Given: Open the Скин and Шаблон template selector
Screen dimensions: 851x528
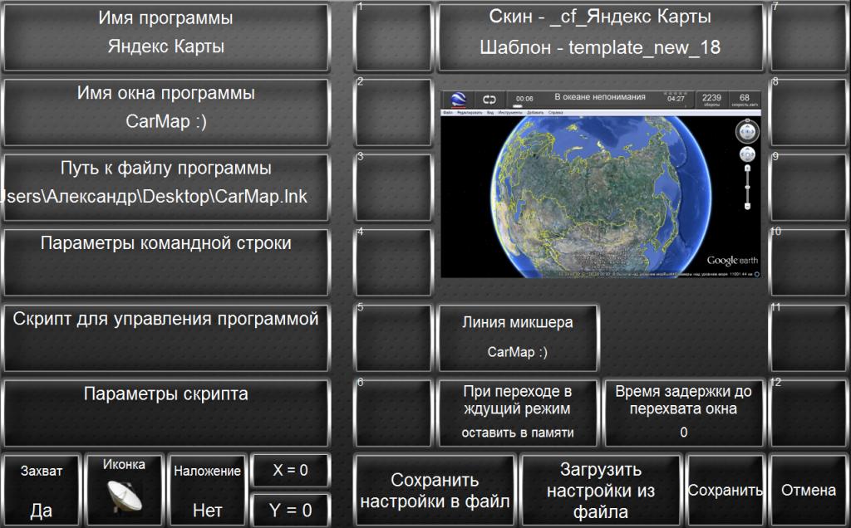Looking at the screenshot, I should pyautogui.click(x=599, y=37).
